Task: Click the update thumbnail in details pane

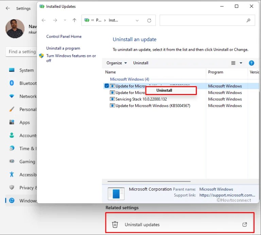Action: (x=116, y=194)
